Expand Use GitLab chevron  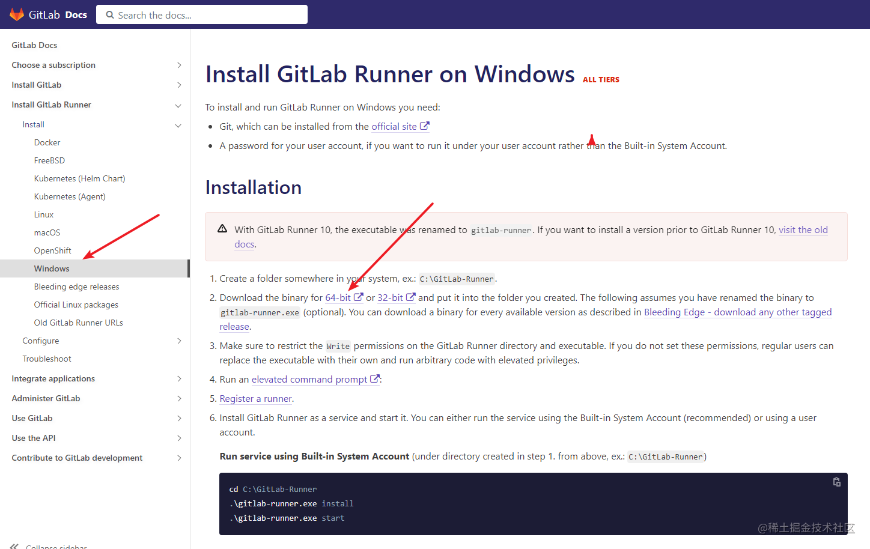[x=178, y=418]
